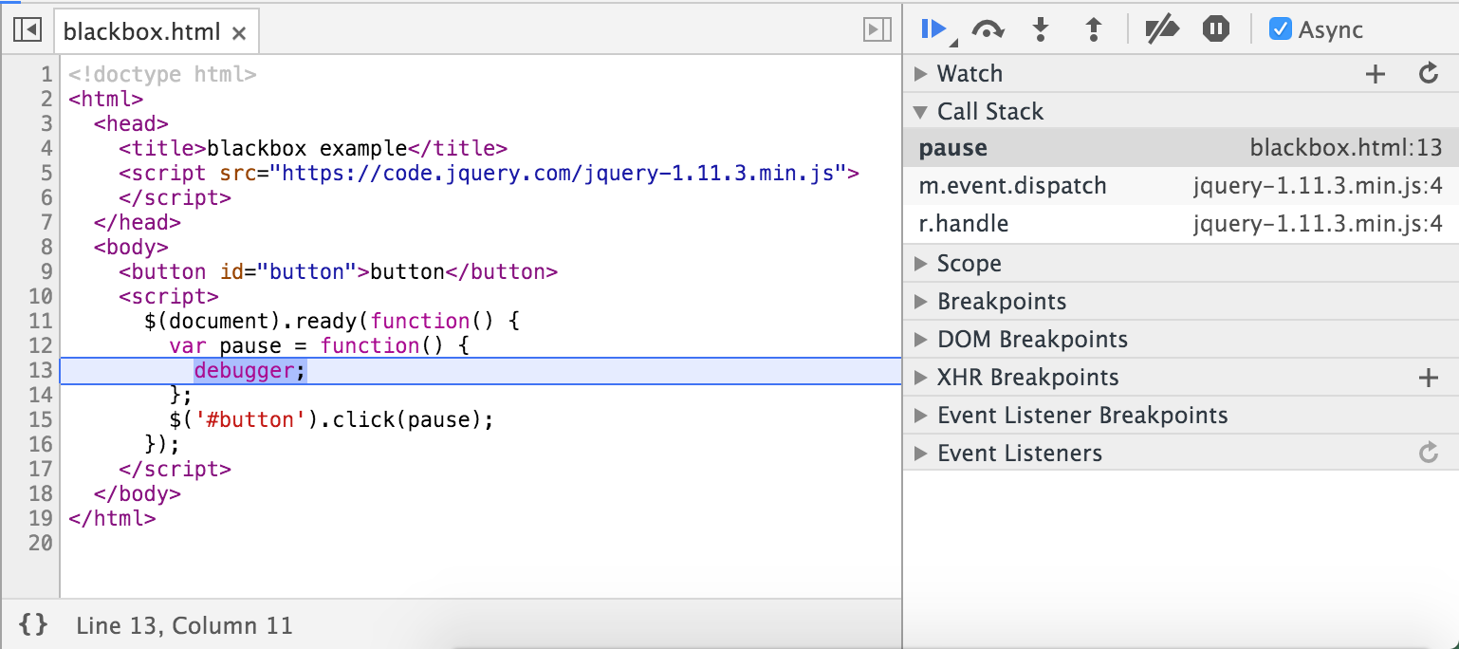The width and height of the screenshot is (1459, 649).
Task: Click the highlighted debugger statement
Action: (x=250, y=370)
